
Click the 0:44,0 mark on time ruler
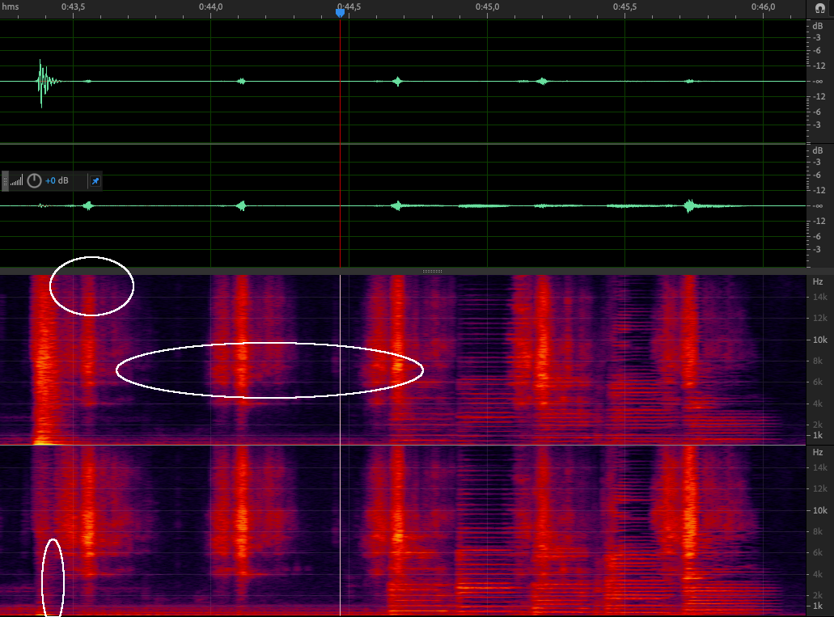[x=211, y=7]
